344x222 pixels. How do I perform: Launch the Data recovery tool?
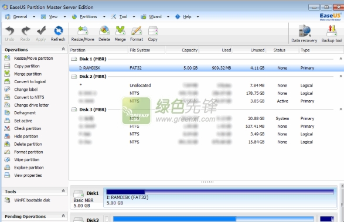[304, 33]
